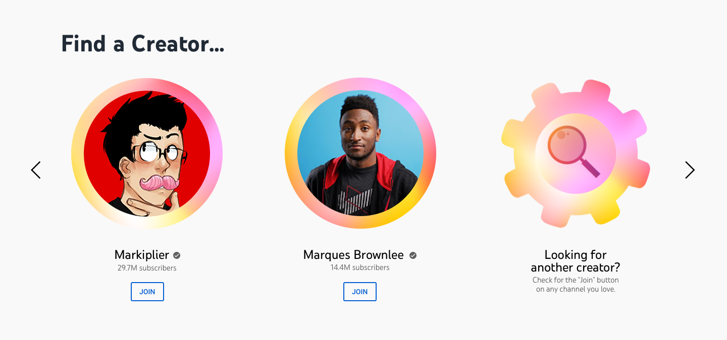Screen dimensions: 727x340
Task: Click the 14.4M subscribers count
Action: [x=360, y=267]
